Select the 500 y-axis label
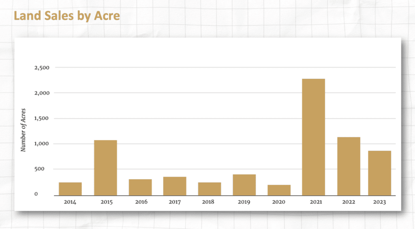 (x=43, y=169)
